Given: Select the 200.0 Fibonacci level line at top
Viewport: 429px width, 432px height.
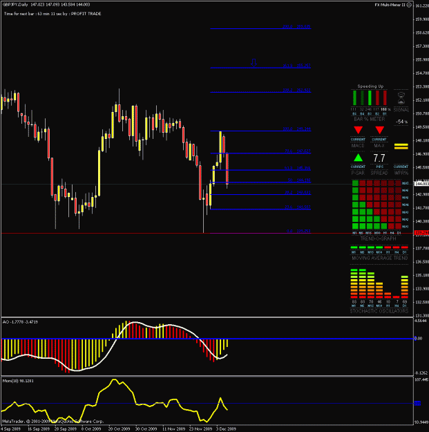Looking at the screenshot, I should click(260, 28).
